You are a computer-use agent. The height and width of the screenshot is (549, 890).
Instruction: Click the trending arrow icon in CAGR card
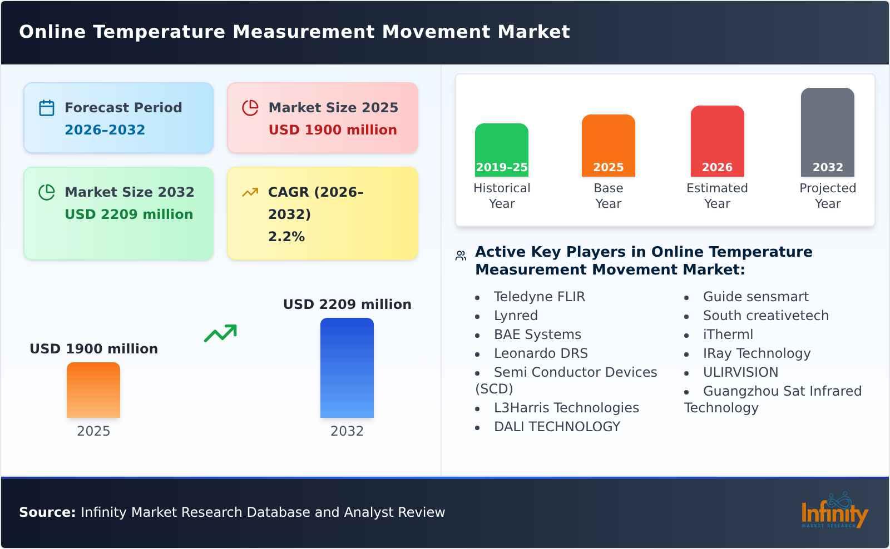point(250,191)
